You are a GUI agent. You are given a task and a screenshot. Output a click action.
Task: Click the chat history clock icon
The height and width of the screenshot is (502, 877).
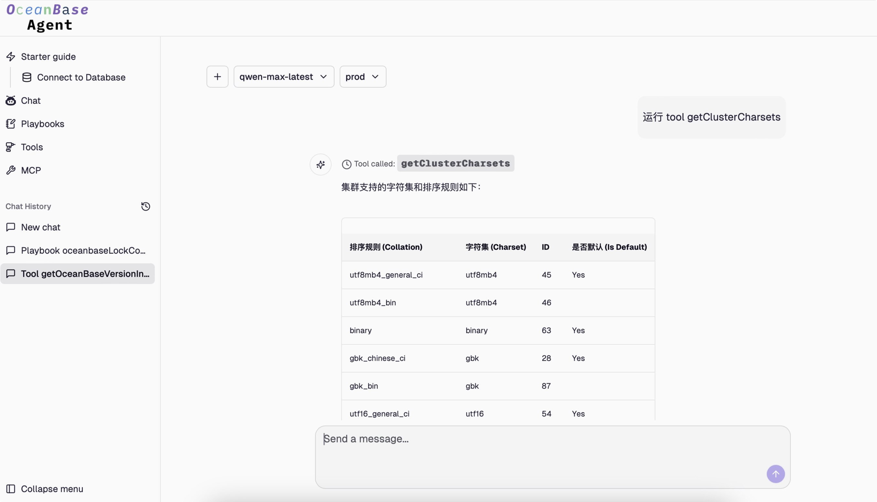click(145, 206)
